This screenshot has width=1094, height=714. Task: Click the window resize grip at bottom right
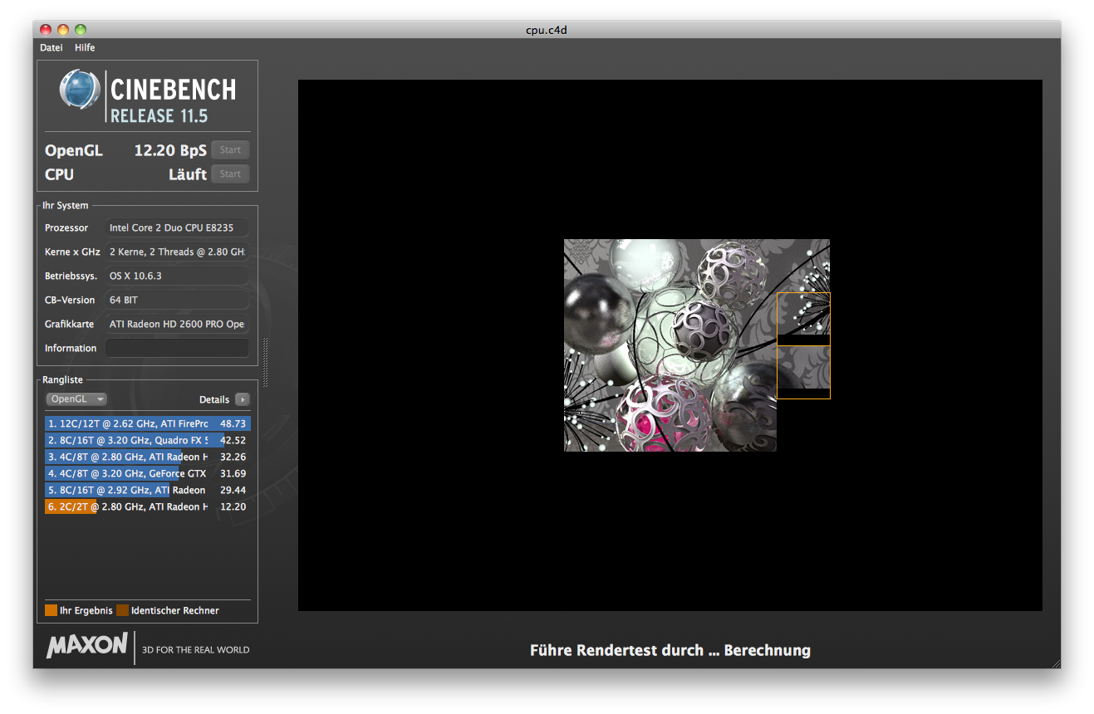(x=1056, y=663)
